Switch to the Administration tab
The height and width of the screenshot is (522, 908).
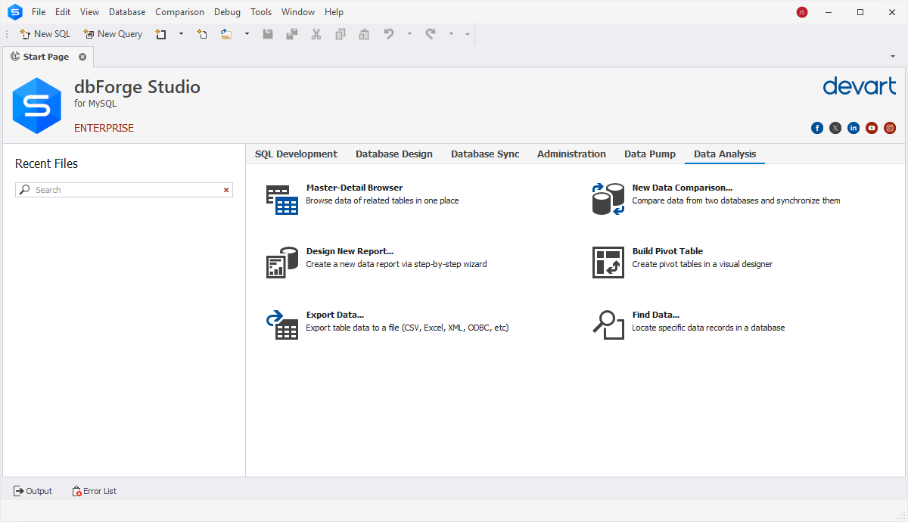point(571,154)
